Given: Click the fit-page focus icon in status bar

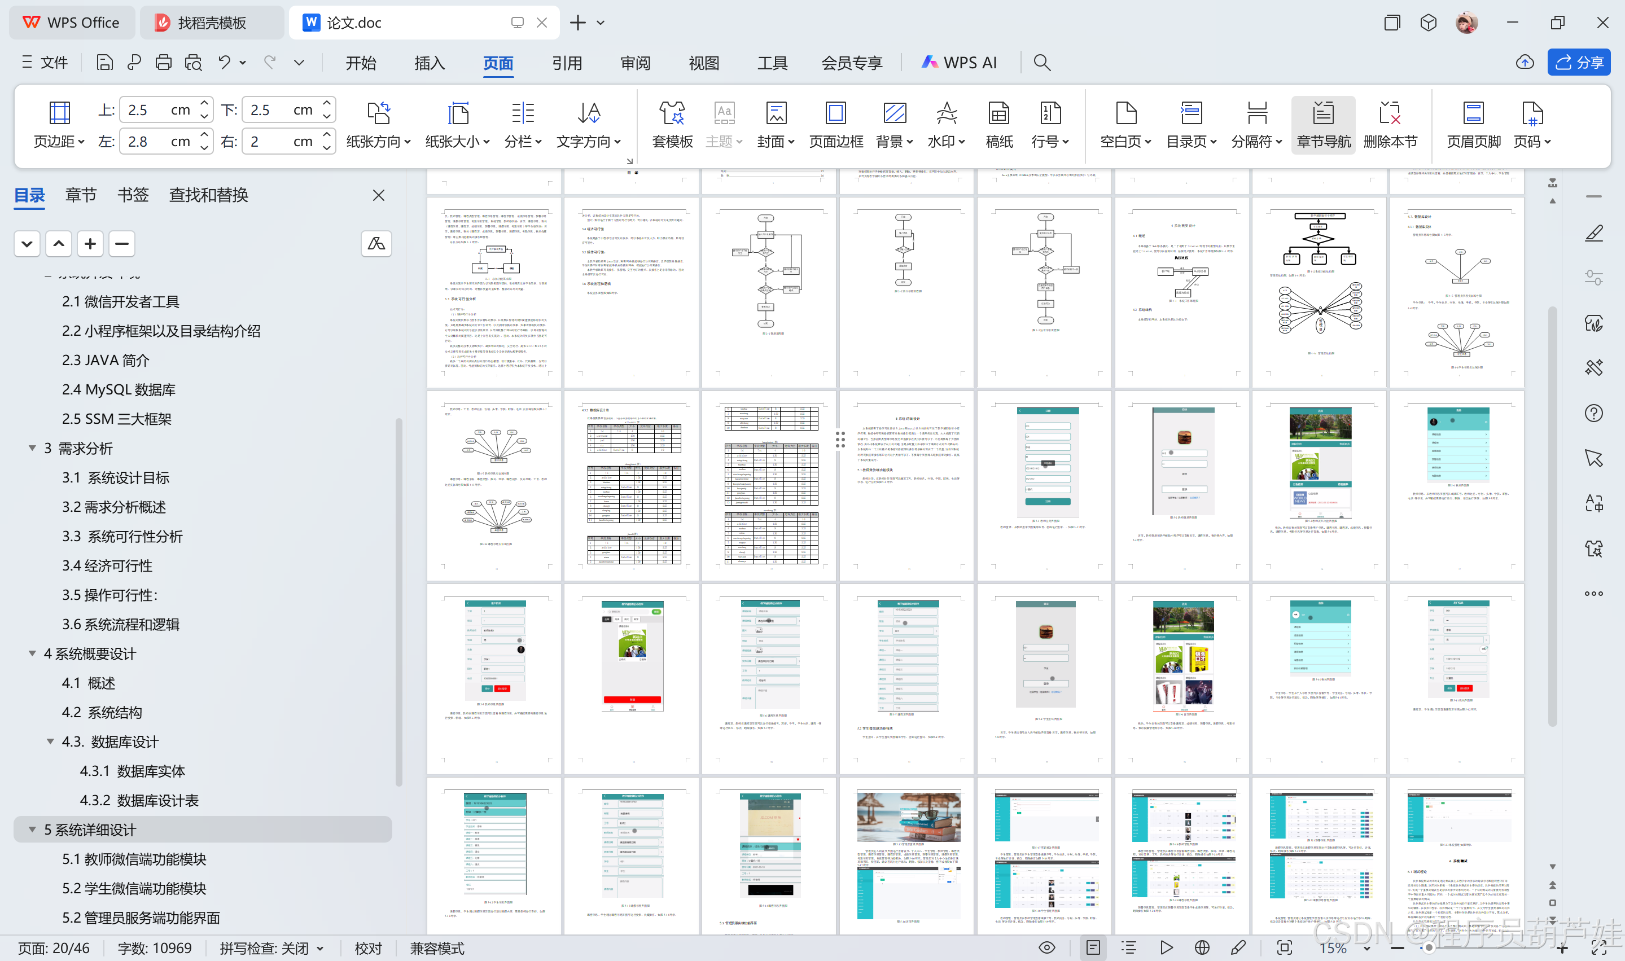Looking at the screenshot, I should coord(1284,947).
